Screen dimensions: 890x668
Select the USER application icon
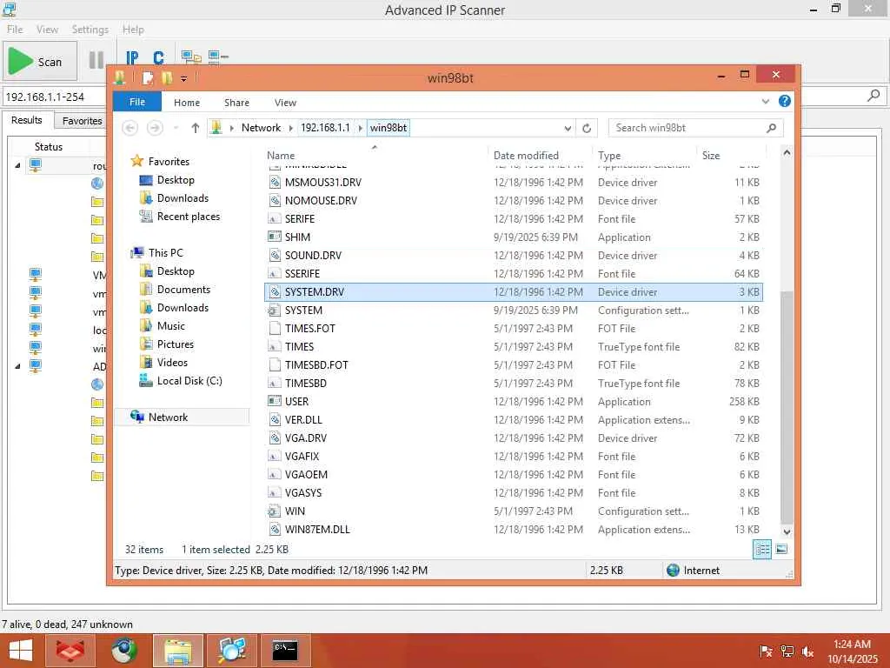click(275, 401)
